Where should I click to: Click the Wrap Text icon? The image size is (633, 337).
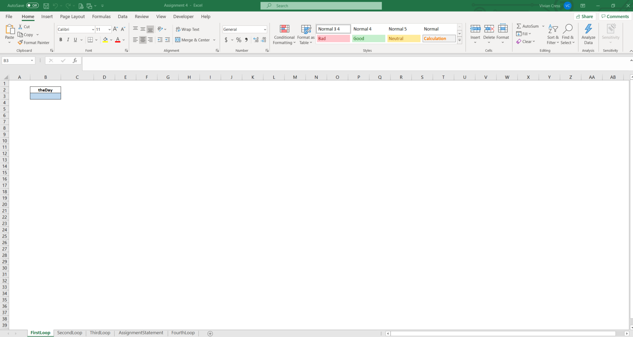coord(188,29)
